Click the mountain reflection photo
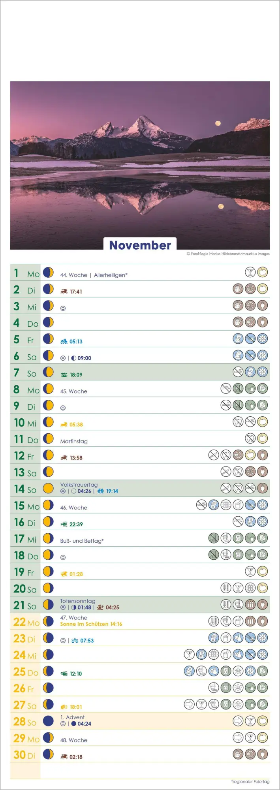 [140, 165]
